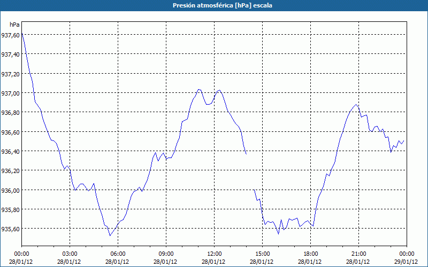Click the 936,20 y-axis value
The height and width of the screenshot is (267, 428).
[x=10, y=171]
